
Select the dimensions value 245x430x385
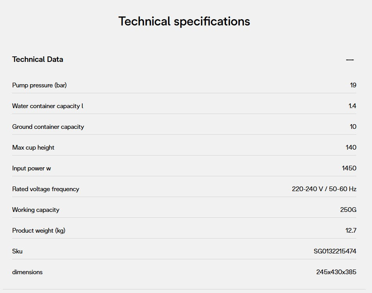point(336,272)
